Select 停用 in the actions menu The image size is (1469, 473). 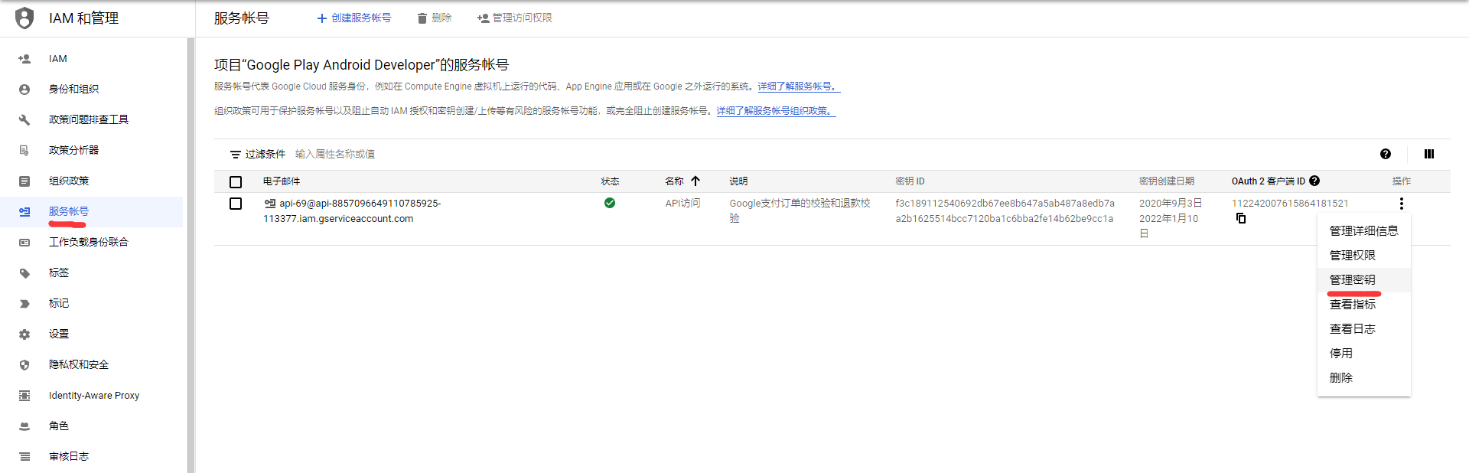coord(1340,354)
